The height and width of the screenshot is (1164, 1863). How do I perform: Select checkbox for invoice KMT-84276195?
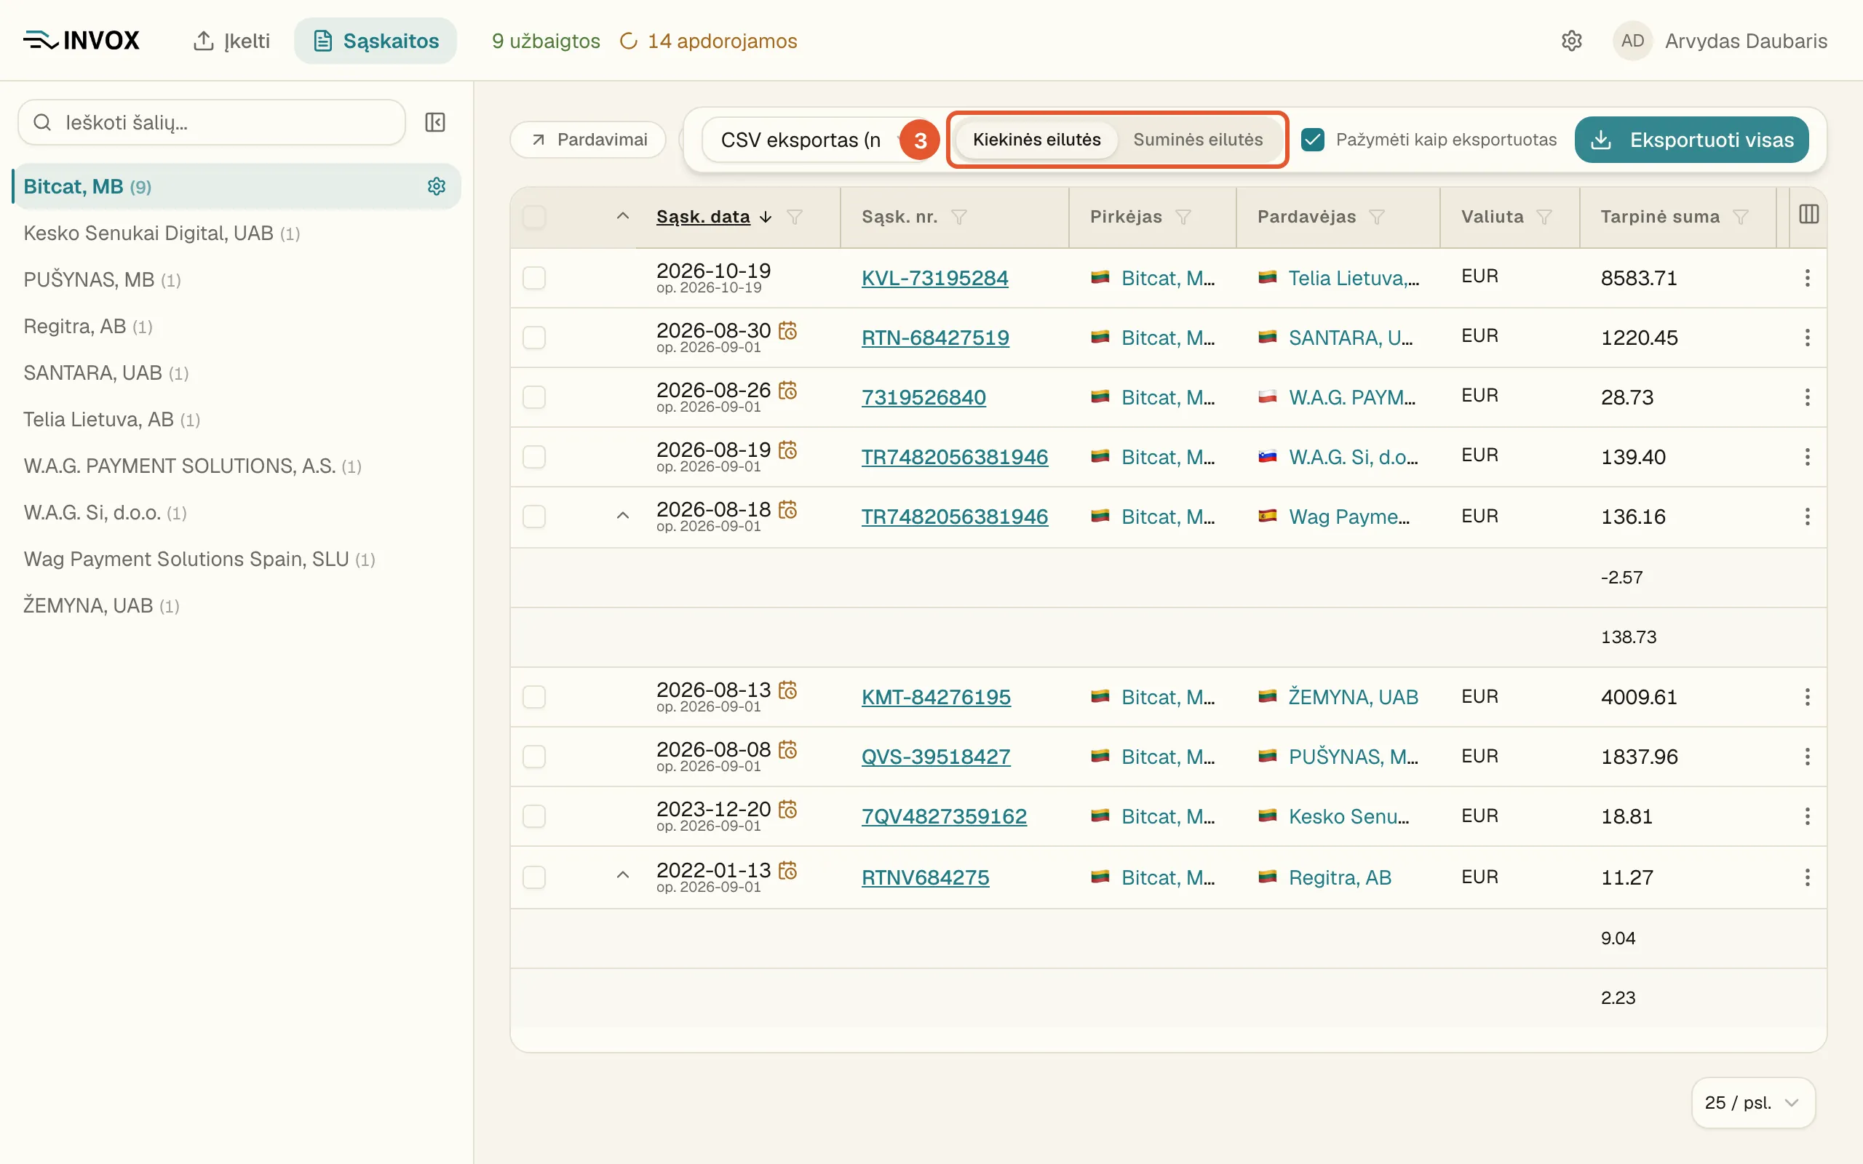tap(534, 697)
